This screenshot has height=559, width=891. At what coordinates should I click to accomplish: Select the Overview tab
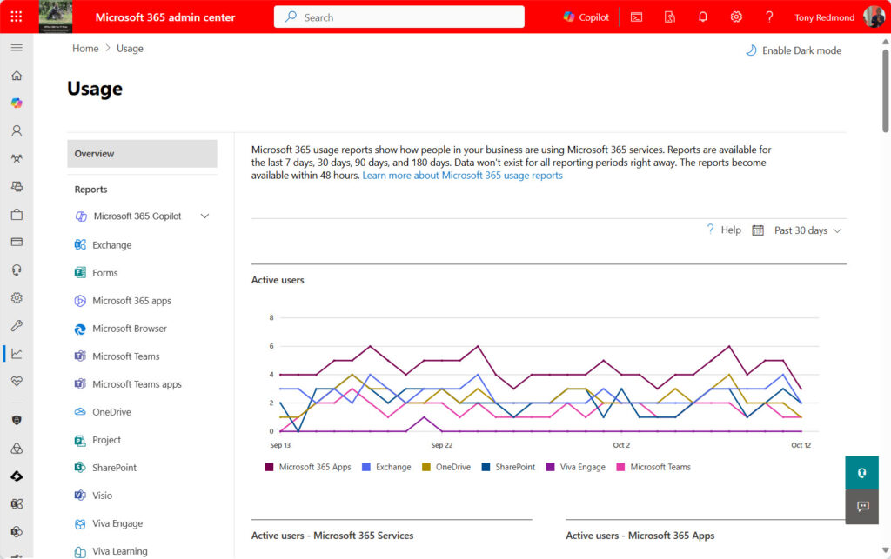click(x=142, y=154)
